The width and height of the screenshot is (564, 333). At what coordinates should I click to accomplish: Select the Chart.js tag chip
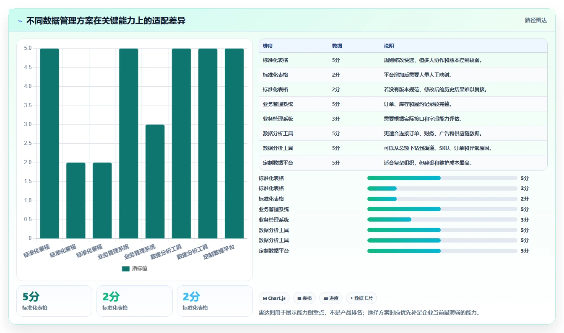(274, 298)
